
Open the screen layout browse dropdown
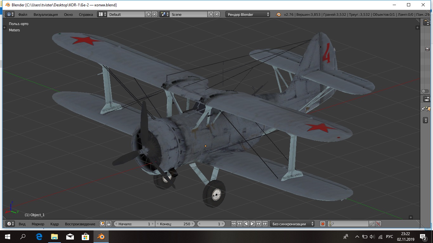coord(102,14)
